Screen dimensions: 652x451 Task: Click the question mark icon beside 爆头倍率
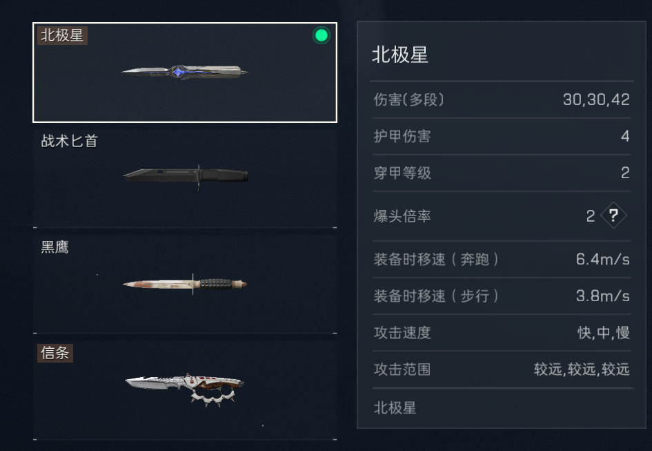coord(613,215)
